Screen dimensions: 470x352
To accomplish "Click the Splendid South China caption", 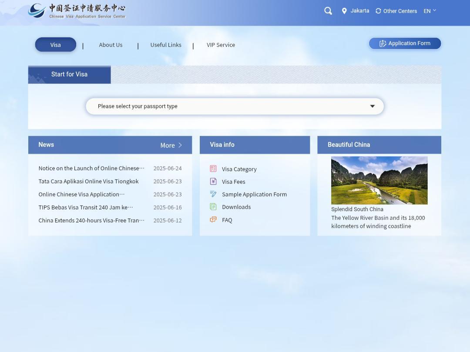I will (357, 209).
